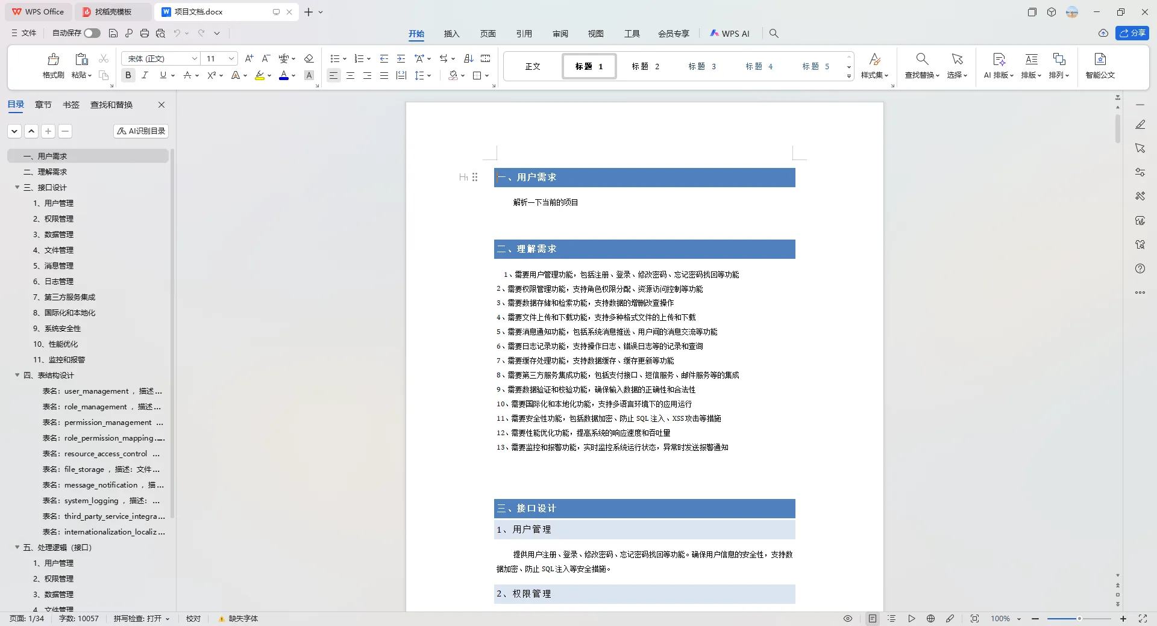Switch to 引用 ribbon tab

coord(524,34)
